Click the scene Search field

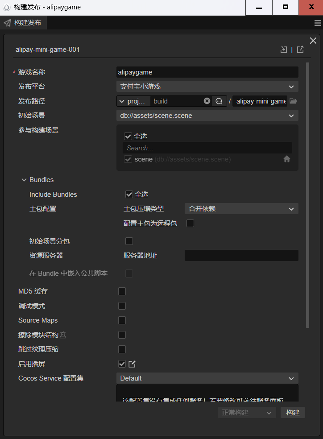click(x=207, y=148)
